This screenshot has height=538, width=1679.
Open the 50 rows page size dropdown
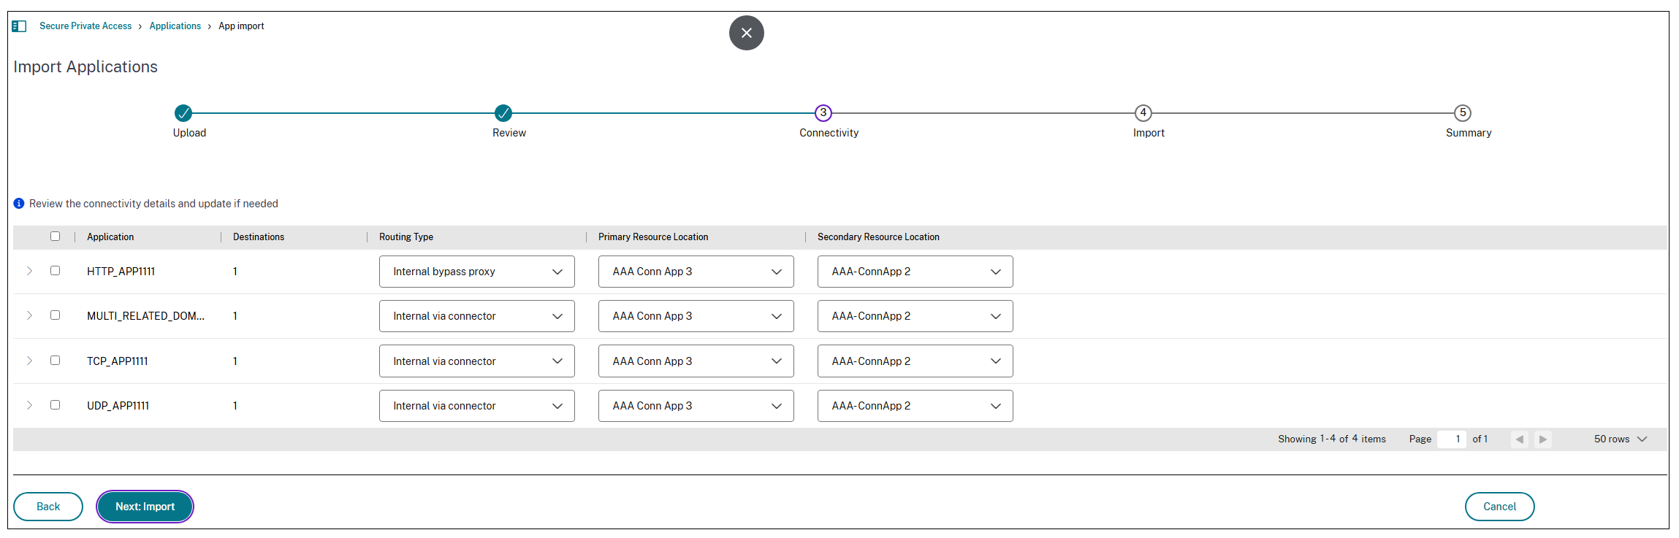(x=1620, y=439)
